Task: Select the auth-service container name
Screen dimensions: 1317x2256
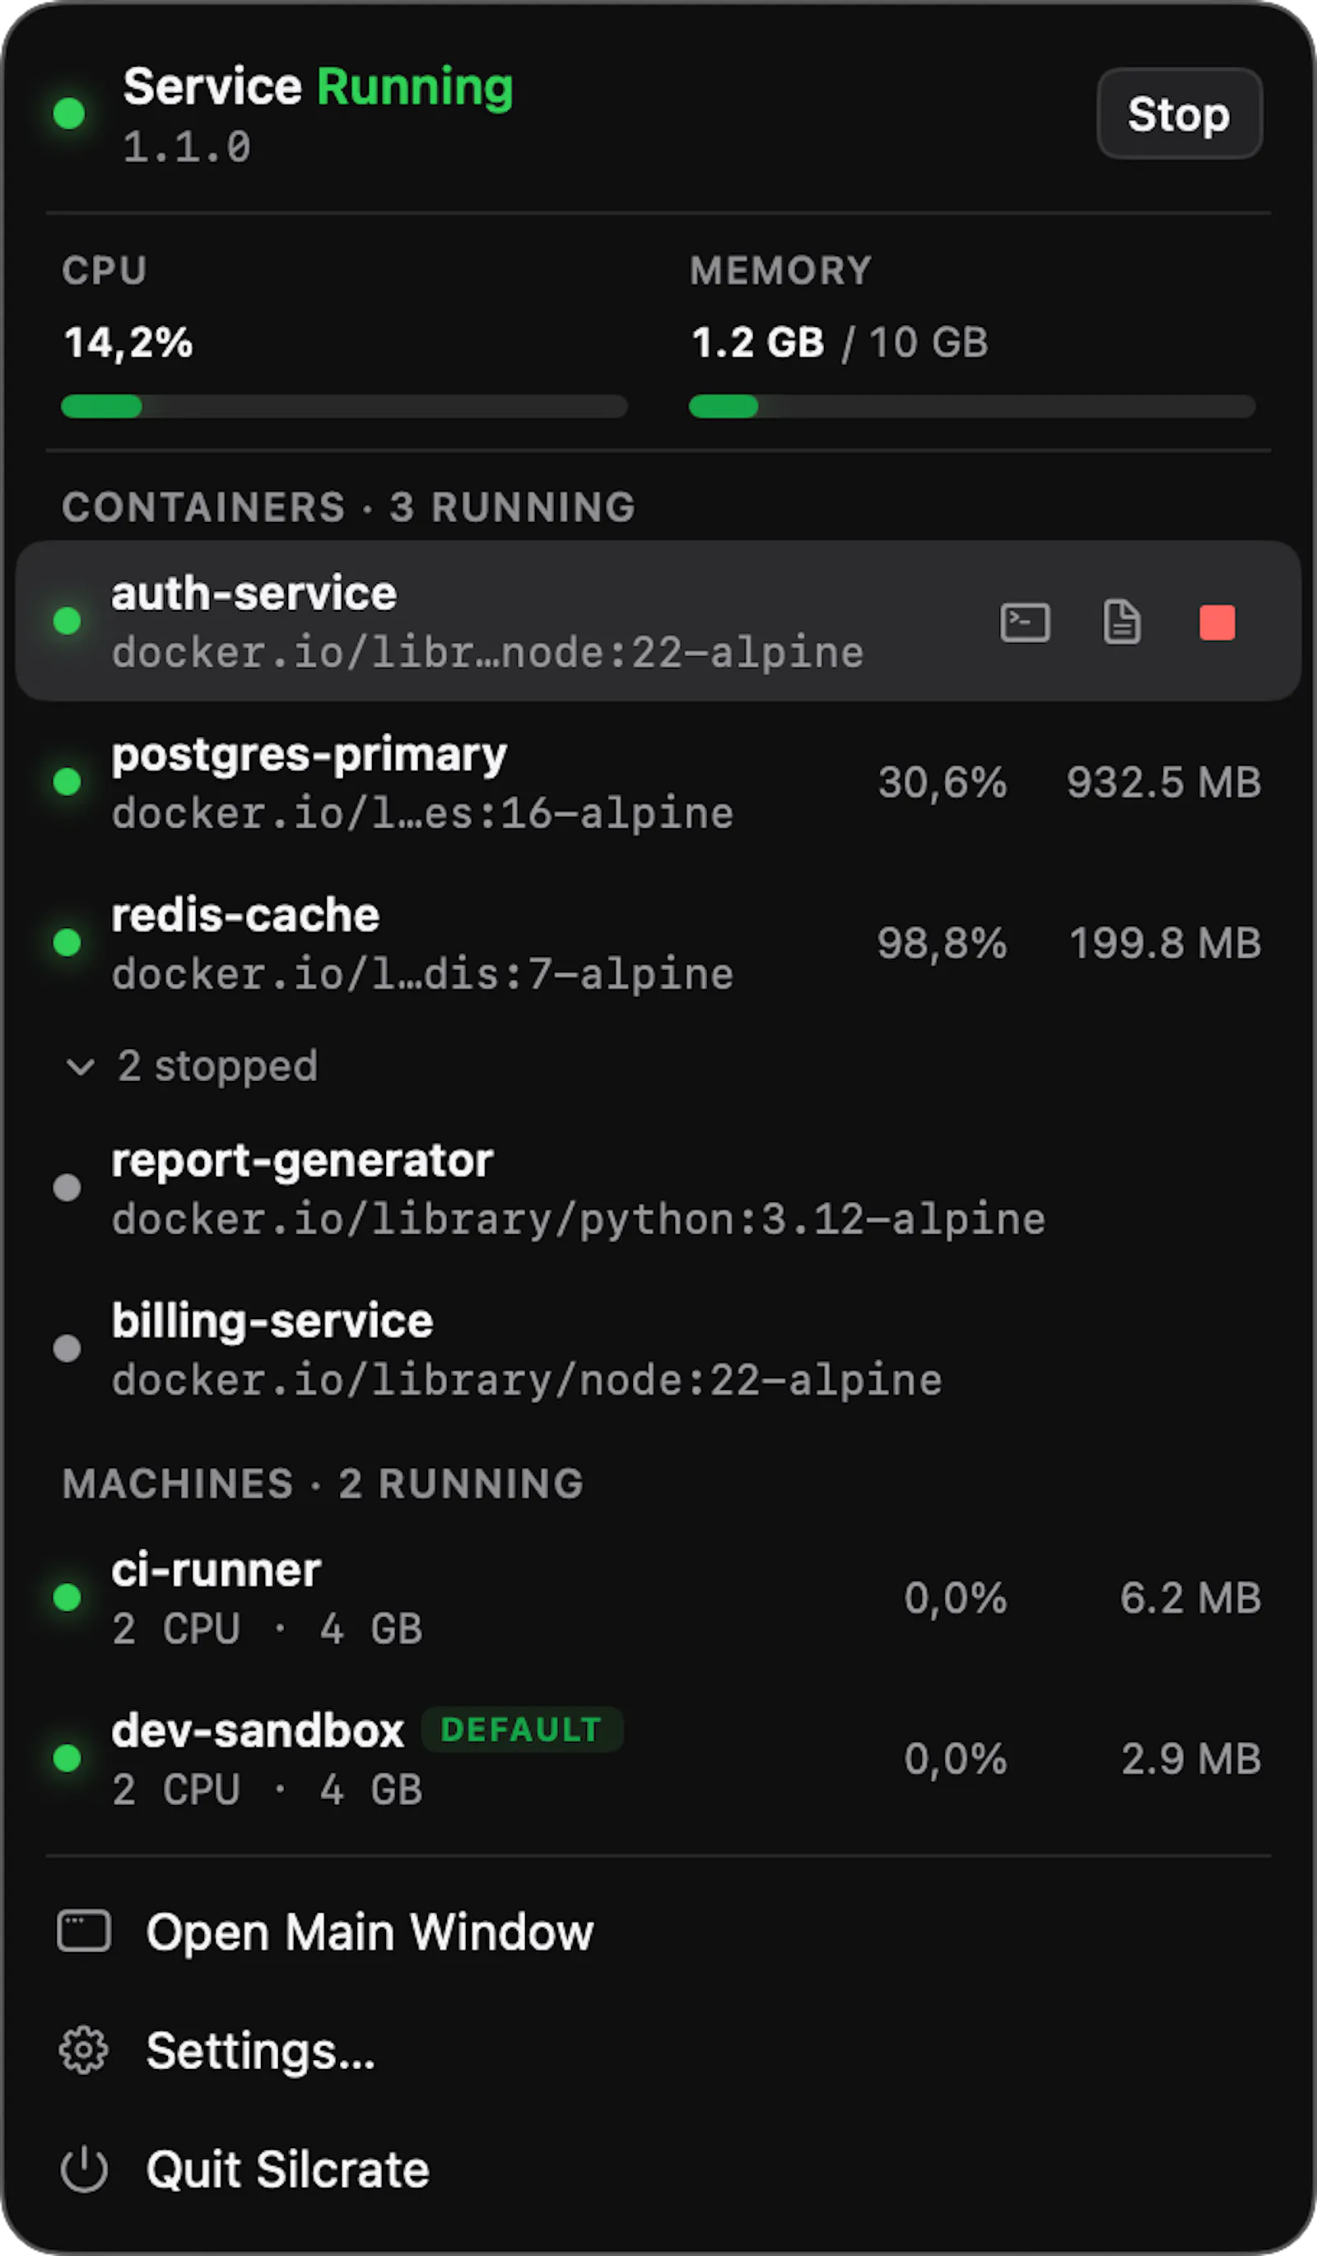Action: [254, 594]
